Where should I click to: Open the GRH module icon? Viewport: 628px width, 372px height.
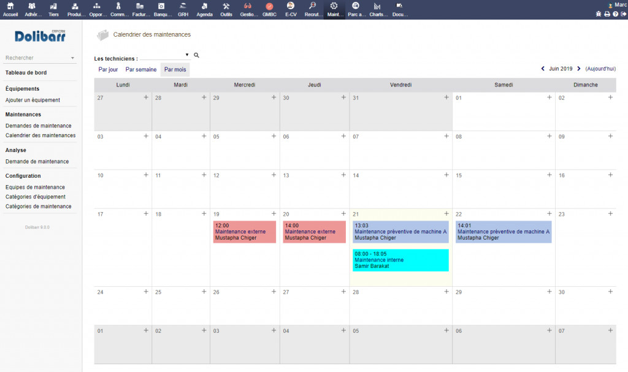(183, 6)
